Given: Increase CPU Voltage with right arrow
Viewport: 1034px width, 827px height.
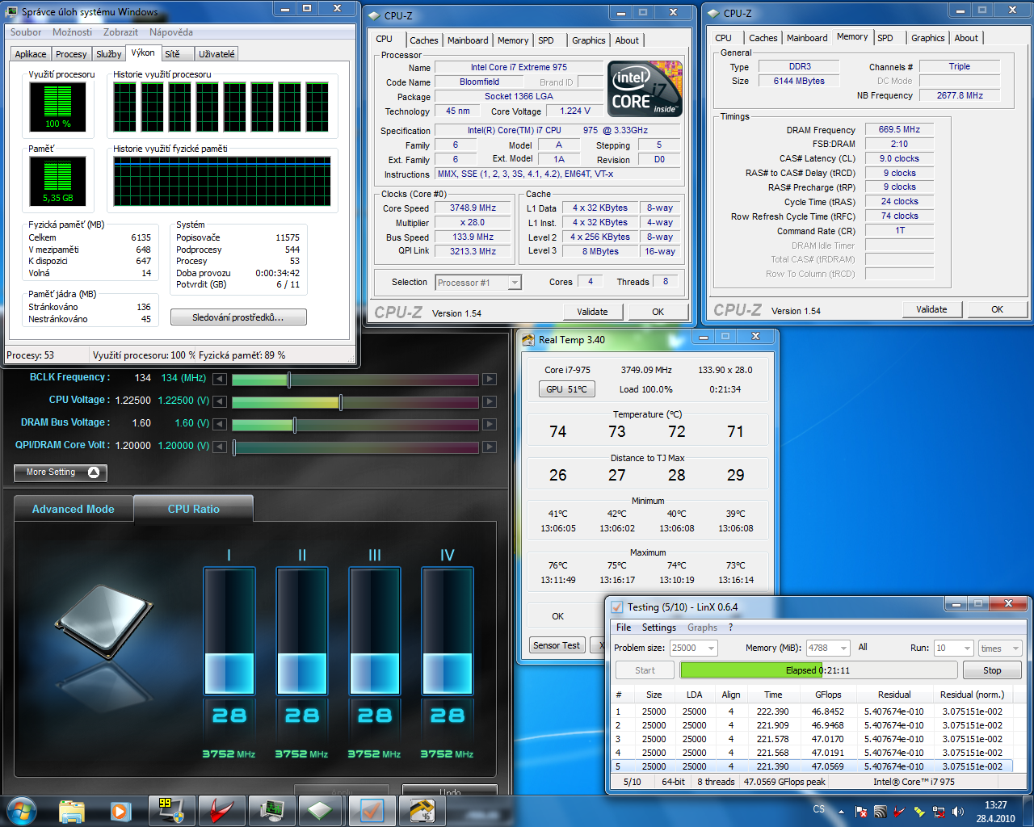Looking at the screenshot, I should (x=490, y=401).
